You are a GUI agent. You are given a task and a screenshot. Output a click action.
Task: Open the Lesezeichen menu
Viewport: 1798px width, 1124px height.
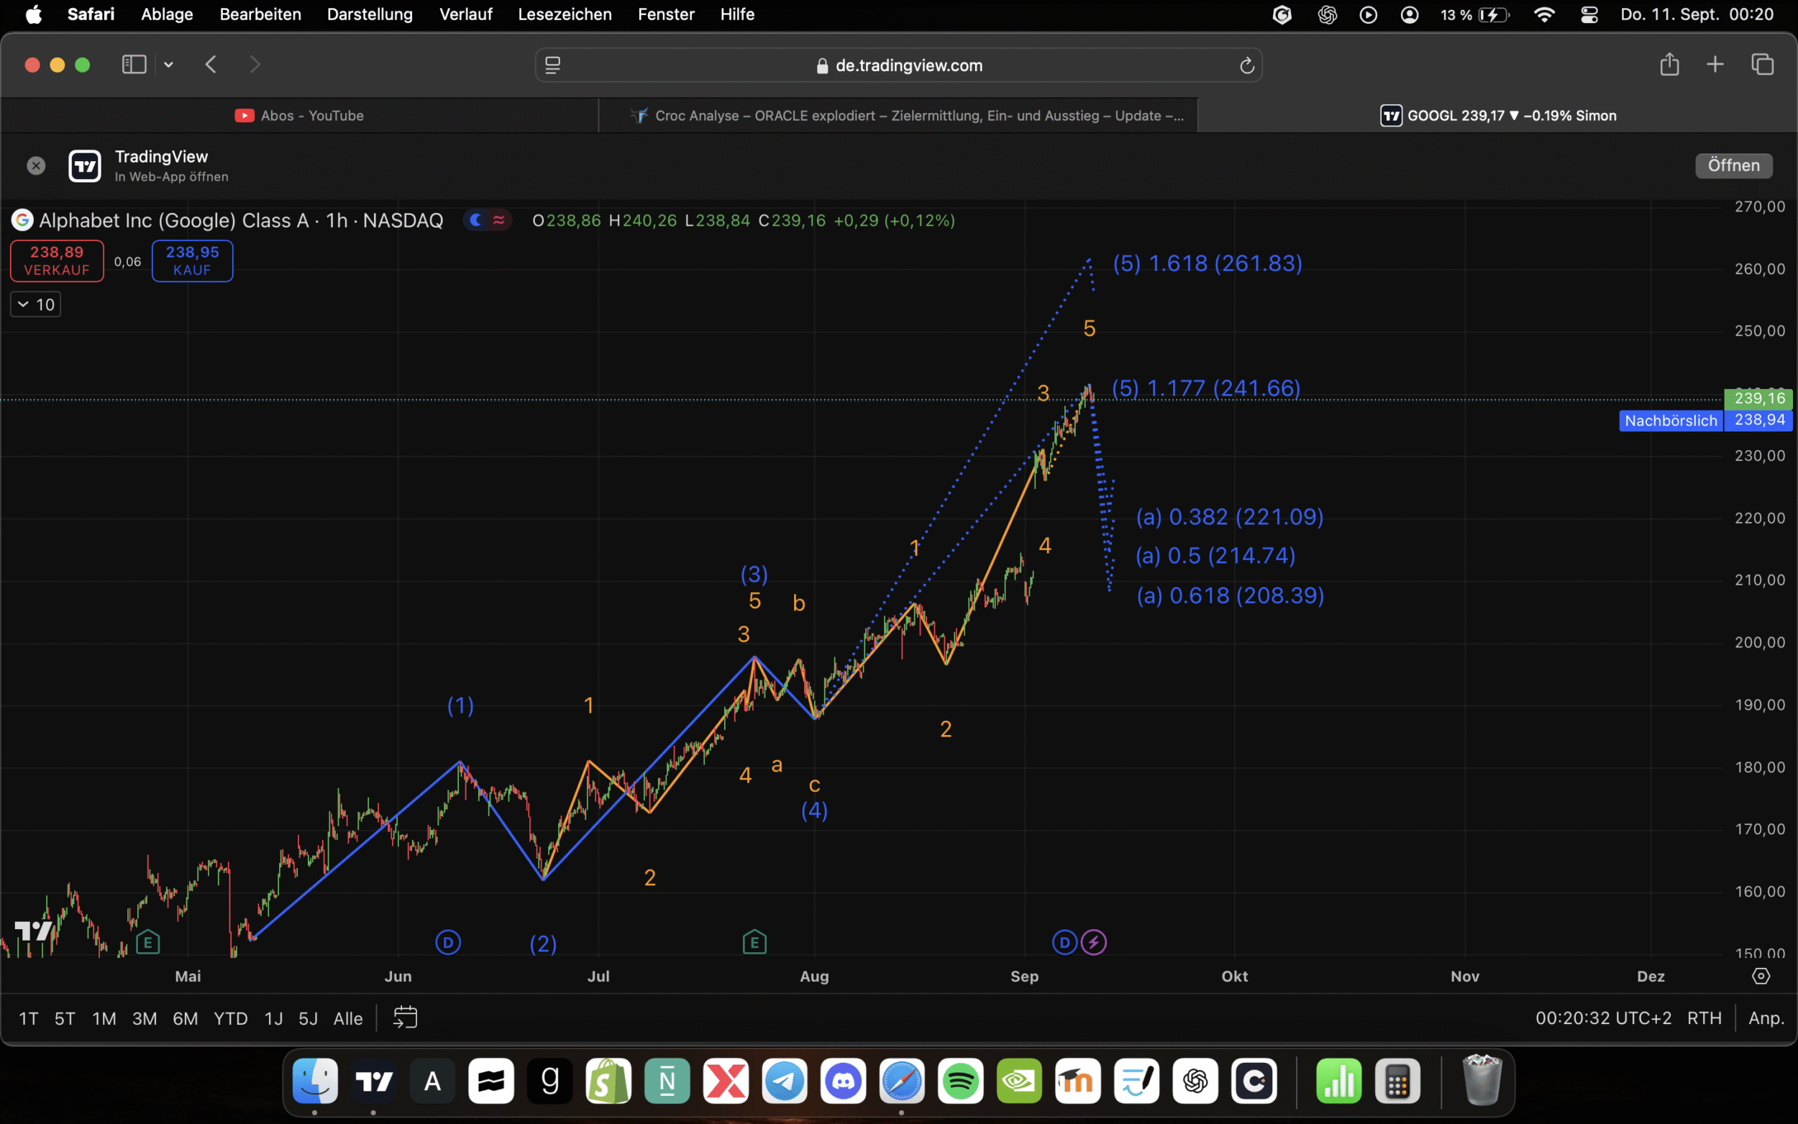564,14
